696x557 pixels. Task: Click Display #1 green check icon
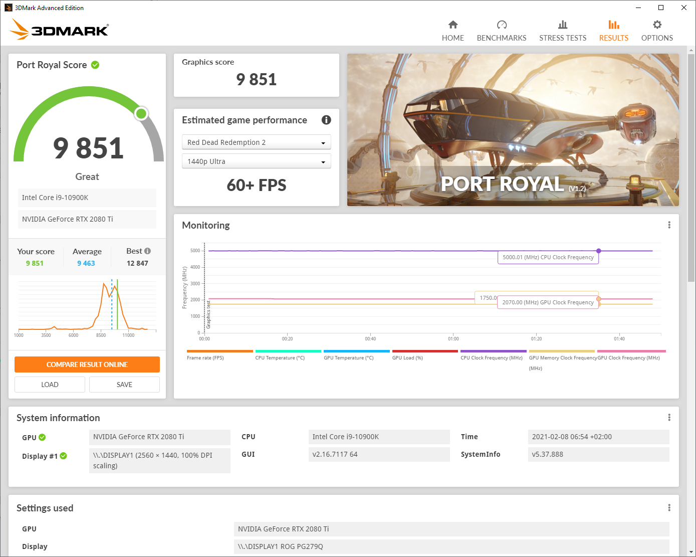(63, 456)
